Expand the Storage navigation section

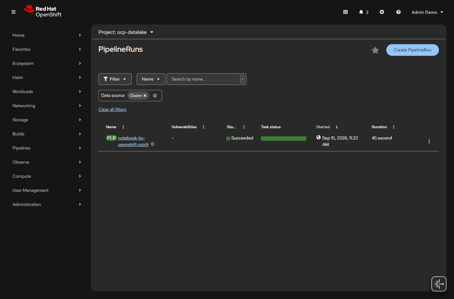pos(46,120)
